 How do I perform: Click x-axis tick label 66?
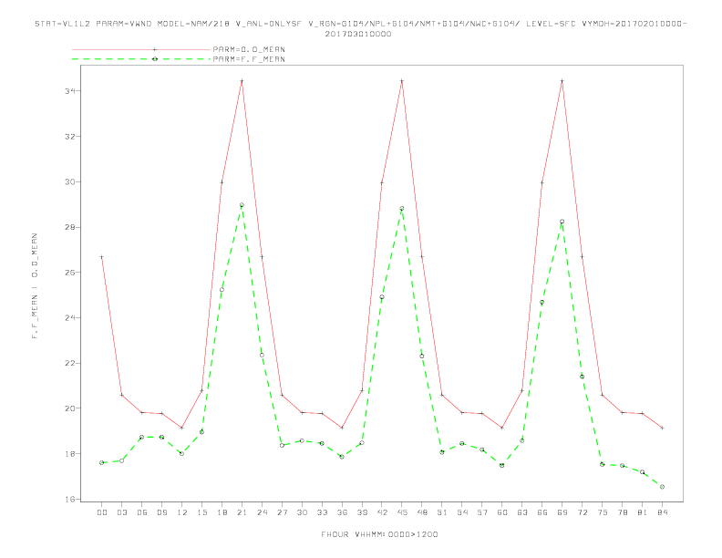point(542,512)
